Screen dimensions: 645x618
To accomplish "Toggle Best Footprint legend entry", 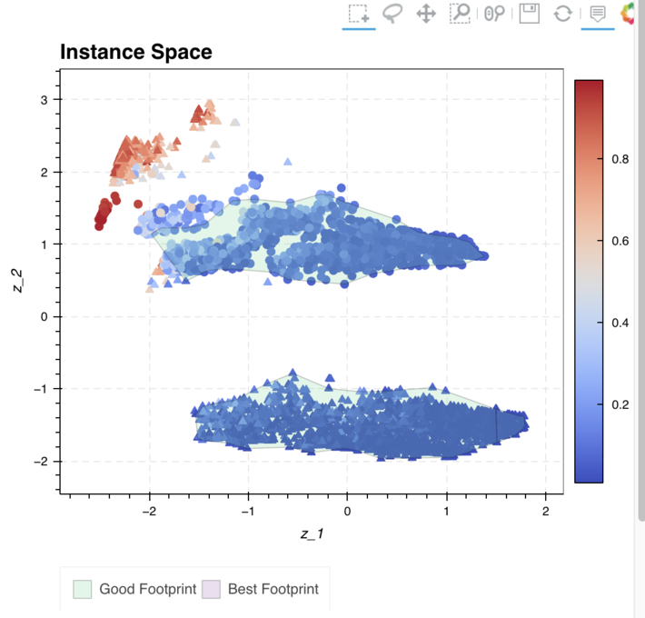I will [261, 589].
